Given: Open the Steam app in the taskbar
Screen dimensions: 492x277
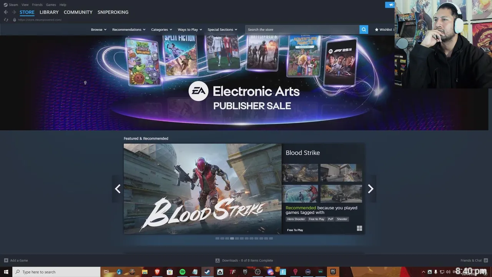Looking at the screenshot, I should [x=207, y=272].
